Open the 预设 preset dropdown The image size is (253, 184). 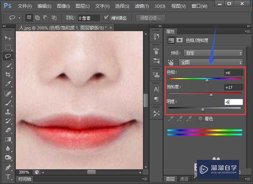213,53
